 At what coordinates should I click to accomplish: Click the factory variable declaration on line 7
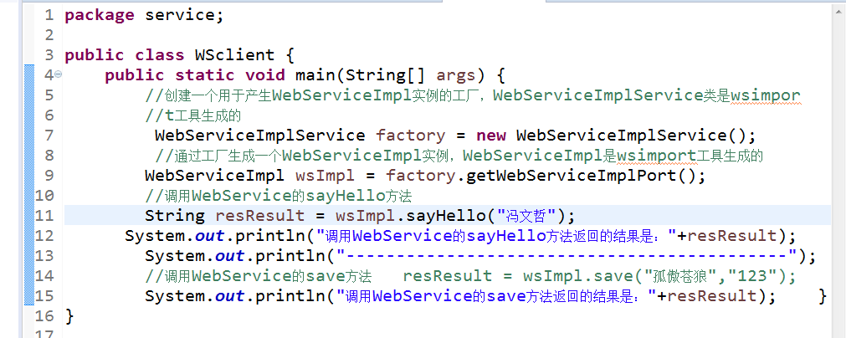tap(410, 136)
